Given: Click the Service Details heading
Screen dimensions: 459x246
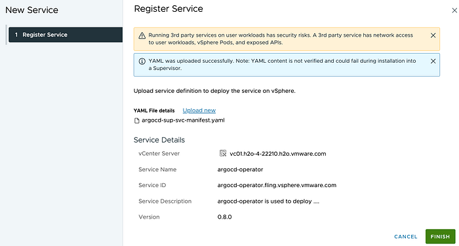Looking at the screenshot, I should point(159,140).
